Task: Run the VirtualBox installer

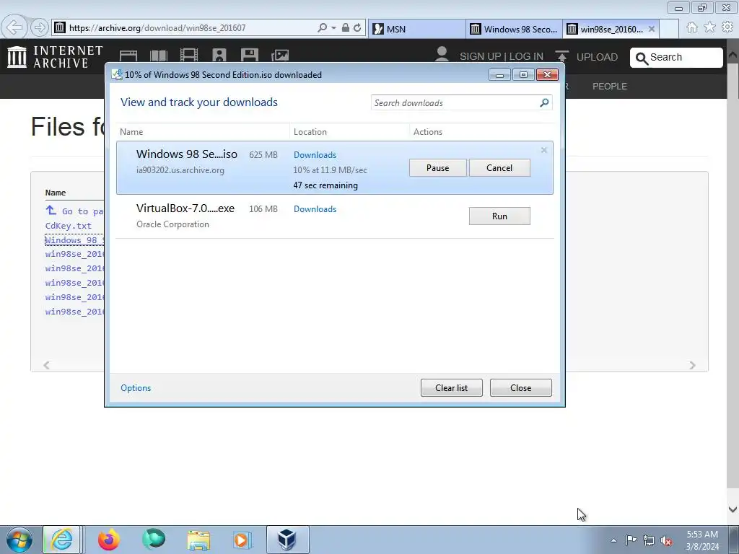Action: pyautogui.click(x=499, y=216)
